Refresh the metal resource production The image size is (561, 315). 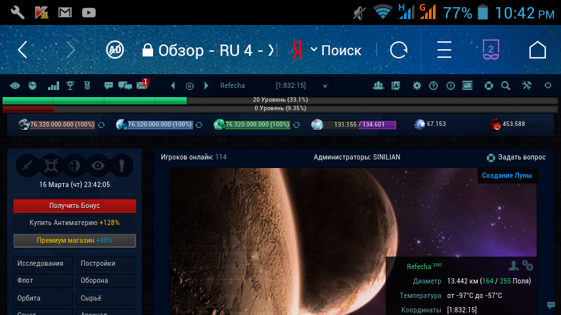point(102,125)
